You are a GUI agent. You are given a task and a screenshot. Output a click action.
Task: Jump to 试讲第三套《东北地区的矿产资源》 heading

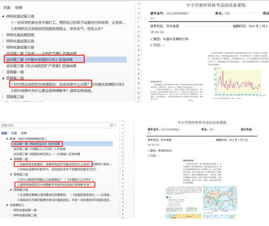(41, 66)
